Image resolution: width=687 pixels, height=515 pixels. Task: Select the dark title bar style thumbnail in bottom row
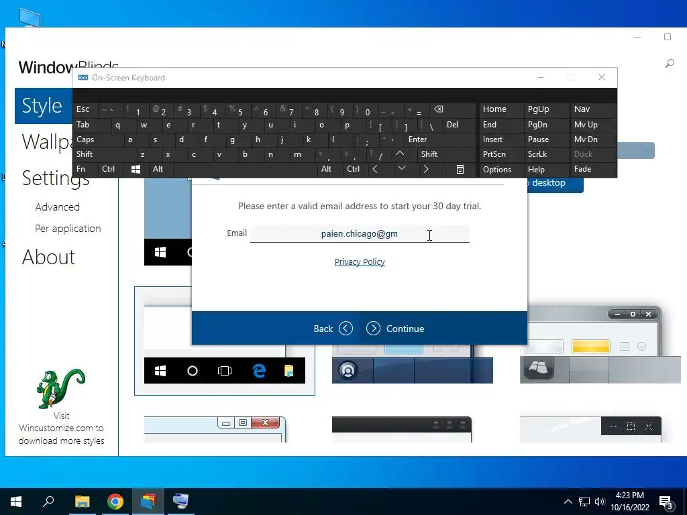click(x=402, y=429)
